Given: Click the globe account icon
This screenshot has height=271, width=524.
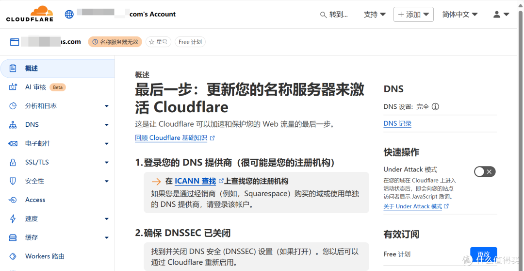Looking at the screenshot, I should click(x=69, y=15).
